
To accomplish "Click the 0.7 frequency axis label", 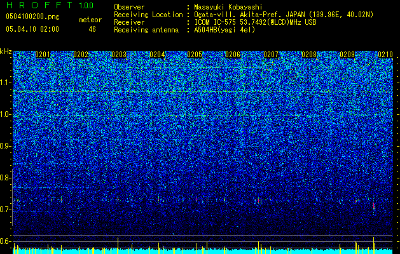I will click(x=6, y=210).
